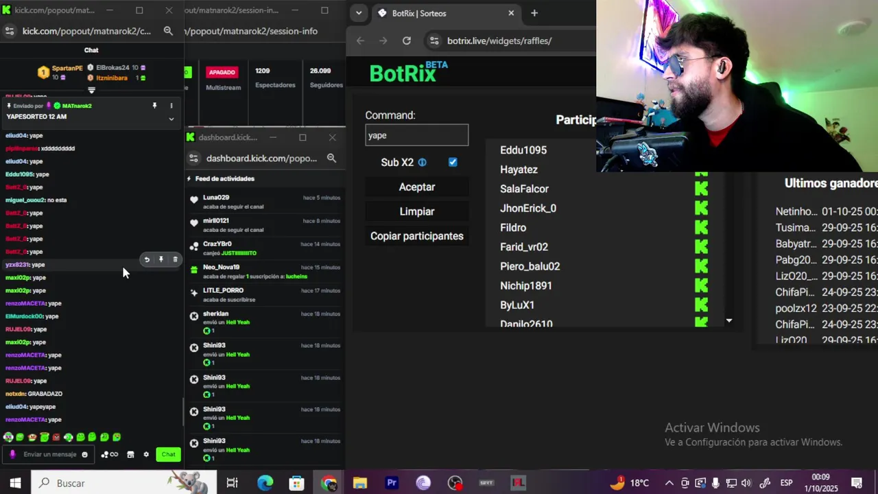Screen dimensions: 878x494
Task: Click the first quick emote with headphones
Action: click(x=8, y=437)
